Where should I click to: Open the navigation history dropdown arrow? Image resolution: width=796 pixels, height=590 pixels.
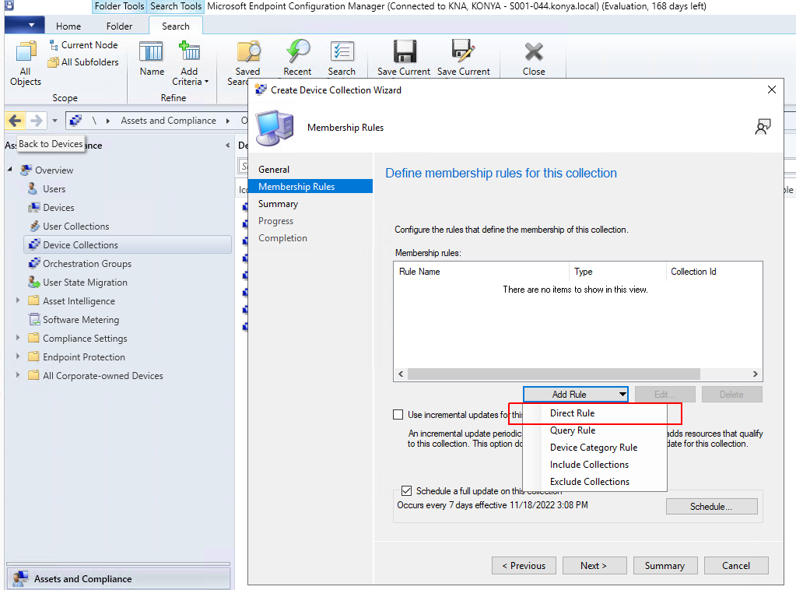tap(54, 121)
